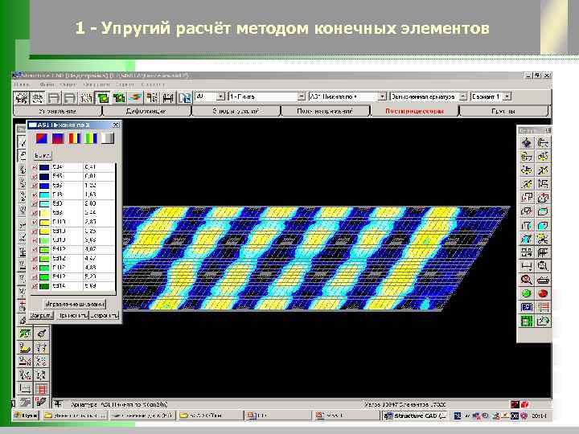Click the magnifier-over-document icon in right palette
Image resolution: width=579 pixels, height=434 pixels.
[543, 266]
